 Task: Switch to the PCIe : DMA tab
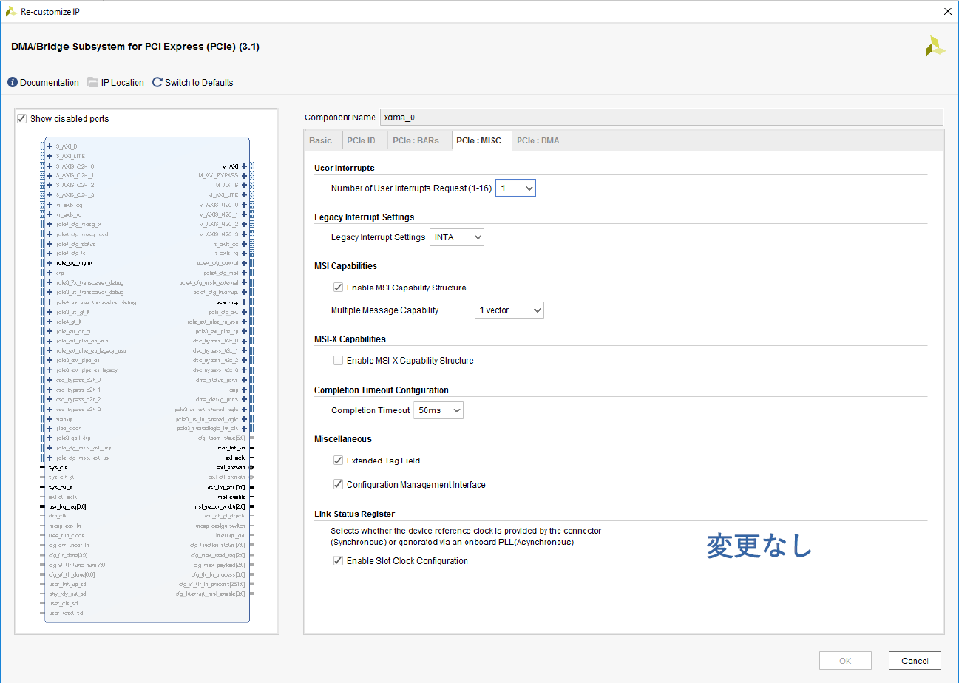[538, 140]
